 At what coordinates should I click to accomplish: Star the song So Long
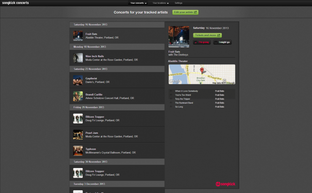coord(171,107)
